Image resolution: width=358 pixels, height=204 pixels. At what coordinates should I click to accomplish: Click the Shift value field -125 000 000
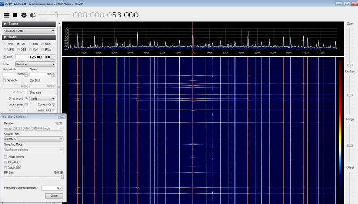[x=33, y=57]
